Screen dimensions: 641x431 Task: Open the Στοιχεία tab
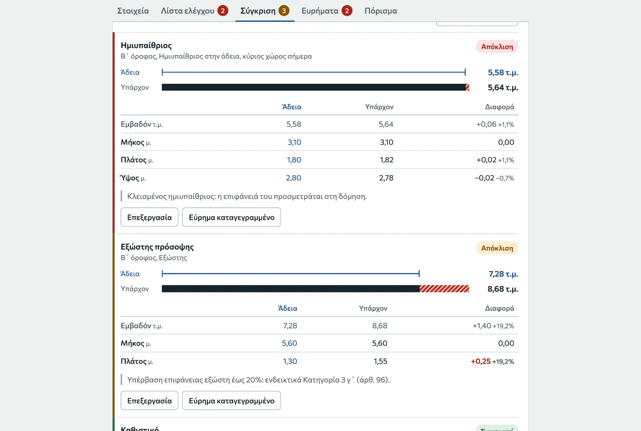tap(133, 11)
